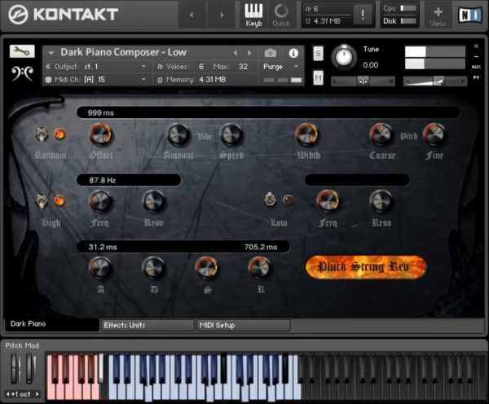
Task: Click the Max voices value 32
Action: coord(243,67)
